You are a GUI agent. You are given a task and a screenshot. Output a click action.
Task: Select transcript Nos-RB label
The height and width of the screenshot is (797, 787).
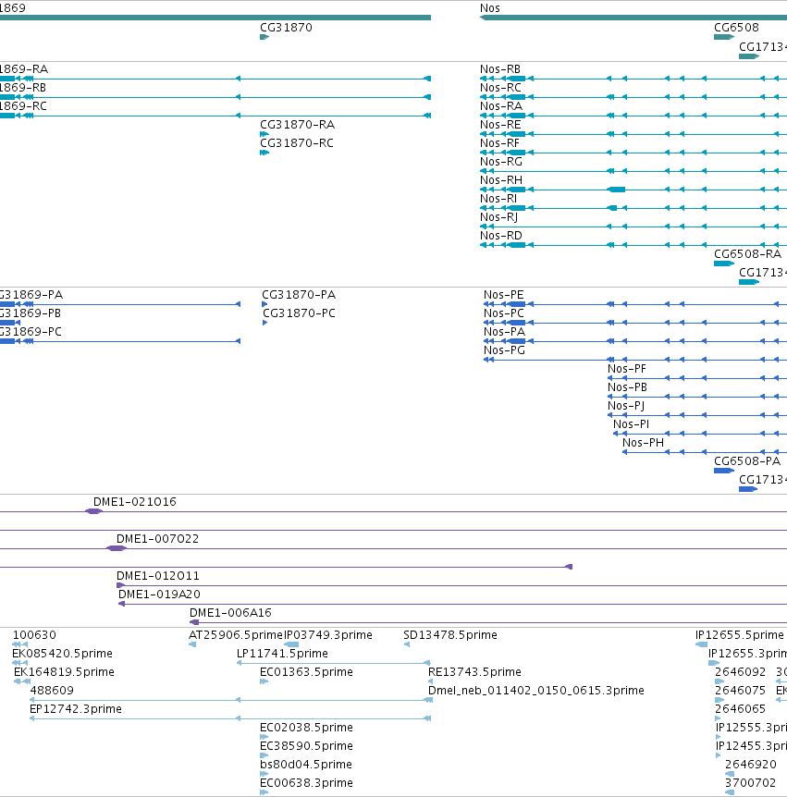(500, 69)
